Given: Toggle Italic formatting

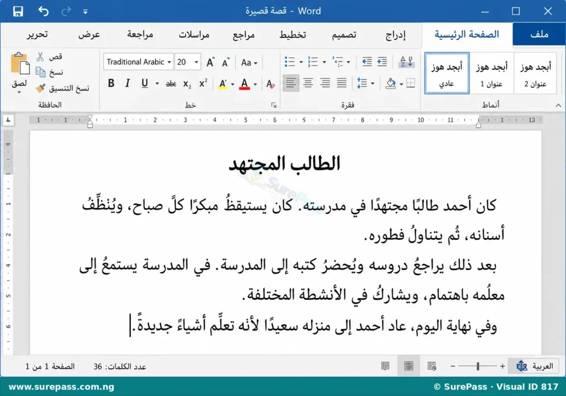Looking at the screenshot, I should (127, 83).
